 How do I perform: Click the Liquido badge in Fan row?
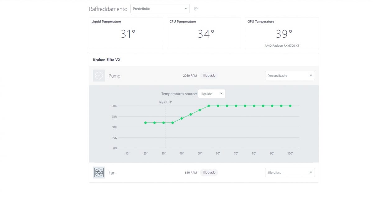pos(209,172)
